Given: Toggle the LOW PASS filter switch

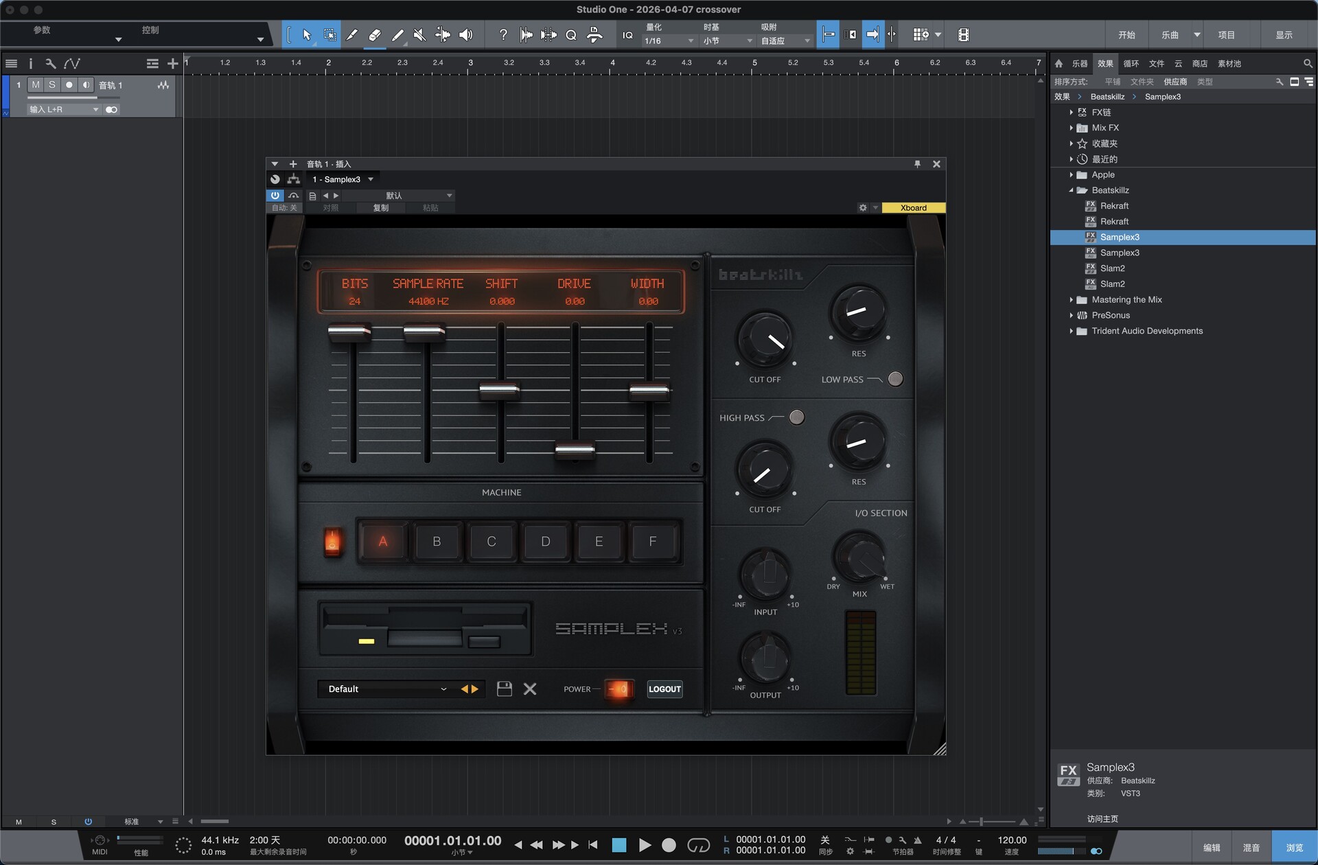Looking at the screenshot, I should click(895, 379).
